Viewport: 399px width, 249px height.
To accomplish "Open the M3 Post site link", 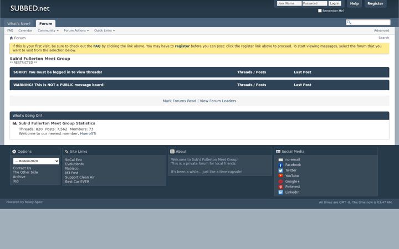I will tap(71, 173).
